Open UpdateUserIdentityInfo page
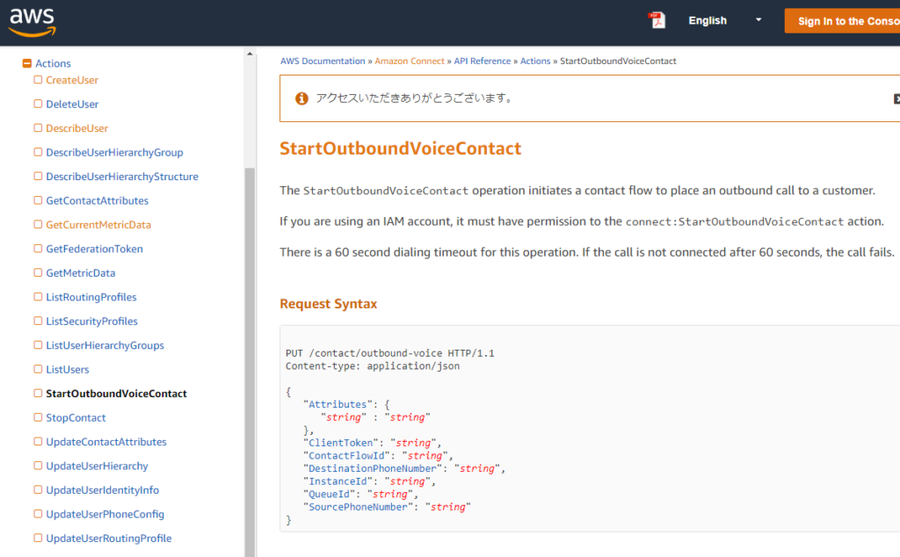900x557 pixels. tap(102, 489)
